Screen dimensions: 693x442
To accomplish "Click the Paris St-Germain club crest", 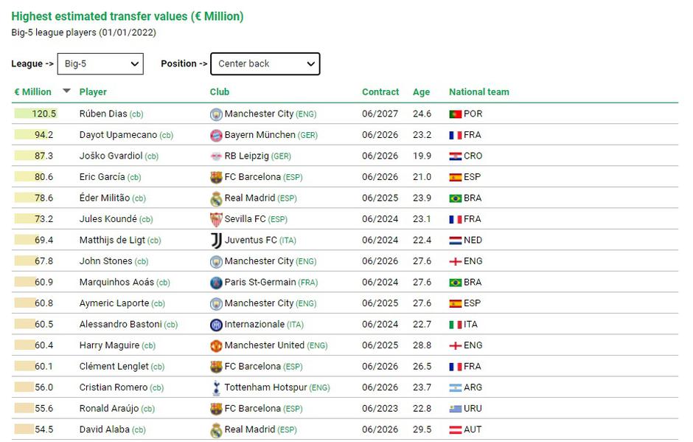I will [216, 283].
